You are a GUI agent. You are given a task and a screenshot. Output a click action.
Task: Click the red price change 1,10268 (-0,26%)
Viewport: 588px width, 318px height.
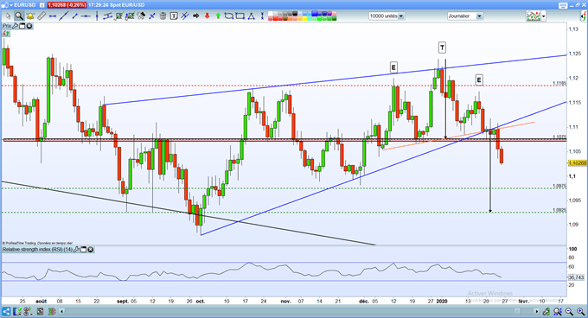(67, 5)
